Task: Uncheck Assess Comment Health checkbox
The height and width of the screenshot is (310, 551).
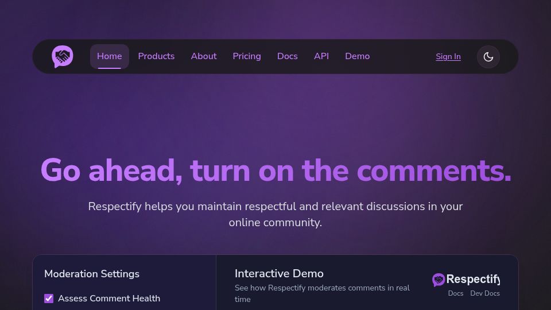Action: pos(49,299)
